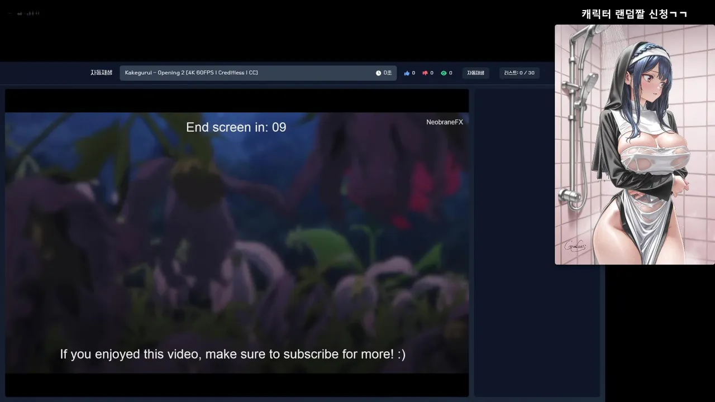This screenshot has height=402, width=715.
Task: Click the Kakegurui Opening 2 title field
Action: (258, 73)
